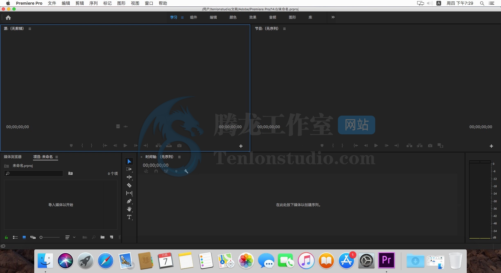
Task: Click New Bin folder icon
Action: coord(102,237)
